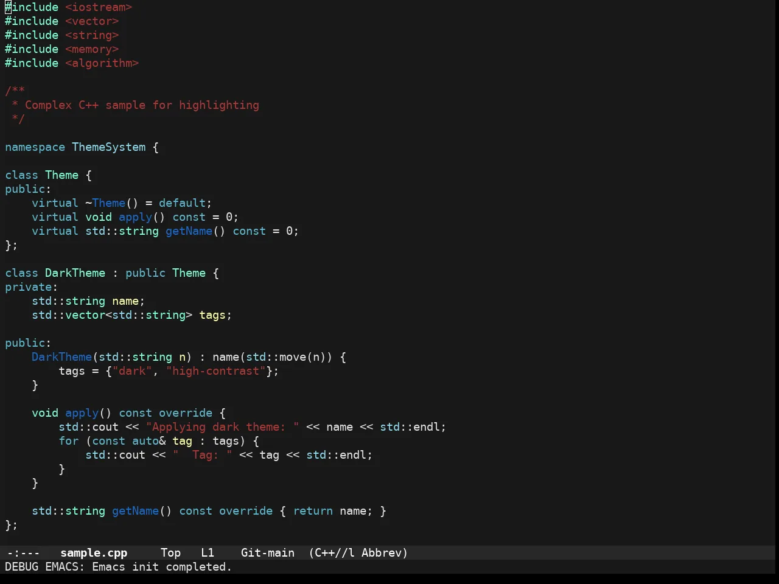Click the 'tags' member variable declaration
Image resolution: width=779 pixels, height=584 pixels.
212,315
